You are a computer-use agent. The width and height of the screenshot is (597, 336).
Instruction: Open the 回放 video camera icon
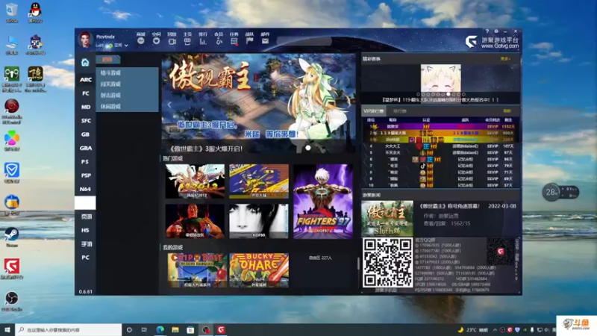[172, 42]
